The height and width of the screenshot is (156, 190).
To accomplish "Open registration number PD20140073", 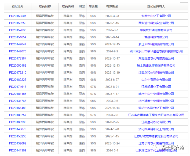I will point(18,129).
